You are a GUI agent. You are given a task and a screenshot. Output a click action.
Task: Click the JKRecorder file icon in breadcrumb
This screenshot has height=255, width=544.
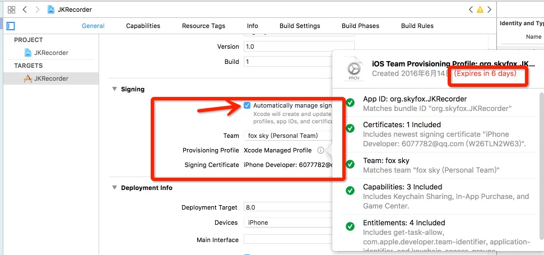51,10
